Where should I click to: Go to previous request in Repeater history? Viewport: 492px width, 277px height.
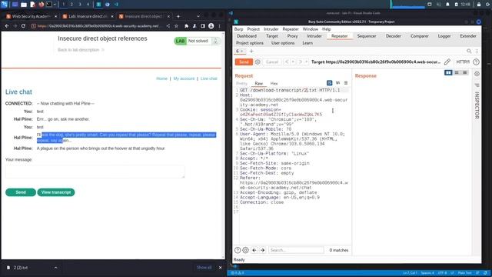point(287,62)
